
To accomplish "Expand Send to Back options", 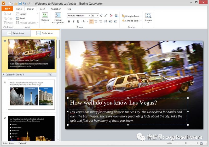I will click(141, 21).
